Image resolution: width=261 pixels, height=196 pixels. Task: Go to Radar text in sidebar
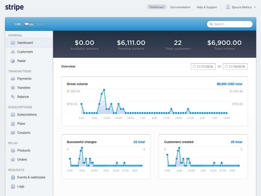coord(22,61)
